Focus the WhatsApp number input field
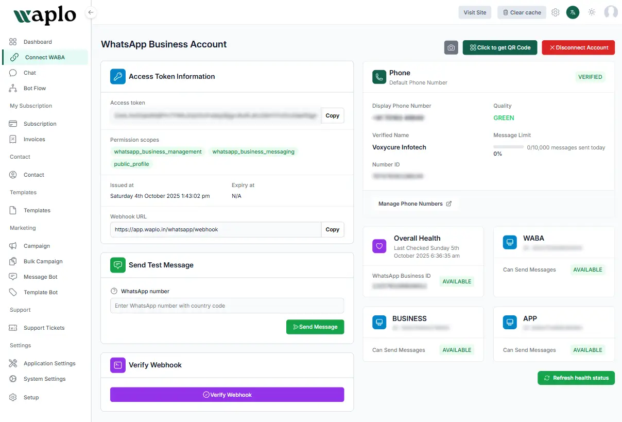622x422 pixels. [227, 306]
